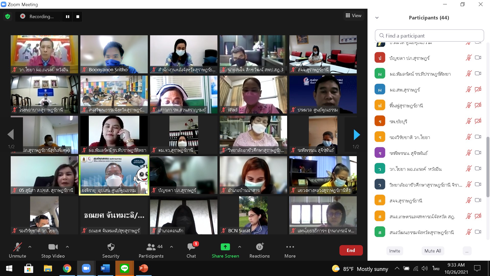The width and height of the screenshot is (490, 276).
Task: Click the Mute All button
Action: pyautogui.click(x=433, y=251)
